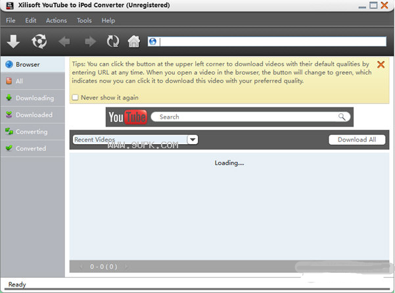The image size is (395, 293).
Task: Open the Help menu
Action: coord(108,20)
